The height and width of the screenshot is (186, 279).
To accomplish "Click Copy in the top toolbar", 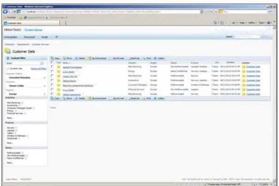I will (55, 58).
